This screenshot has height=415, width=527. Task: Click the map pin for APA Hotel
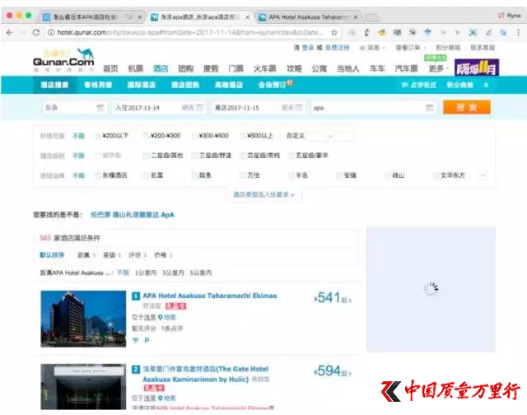click(161, 317)
